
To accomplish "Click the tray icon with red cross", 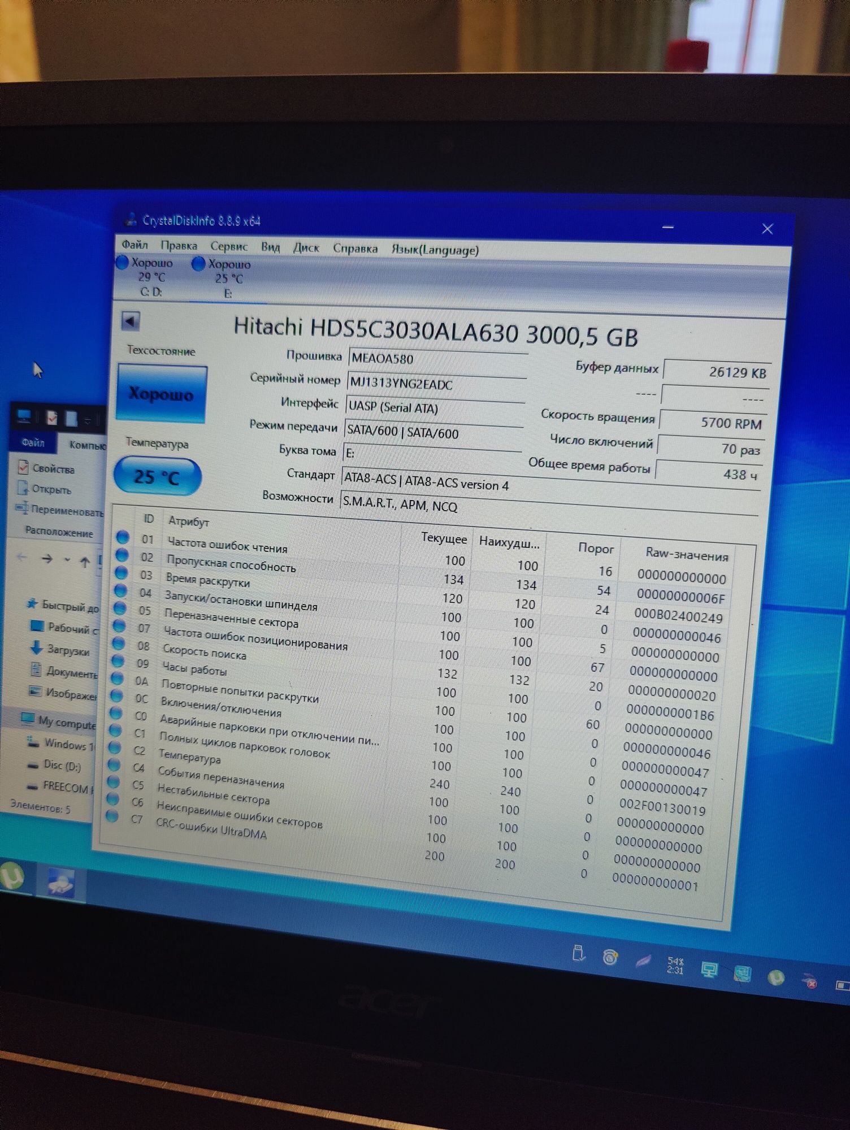I will [810, 981].
